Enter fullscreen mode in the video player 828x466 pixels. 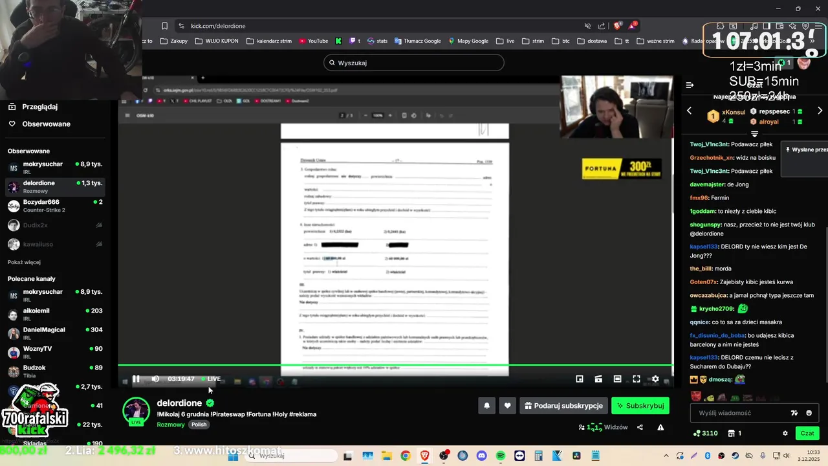[x=637, y=379]
